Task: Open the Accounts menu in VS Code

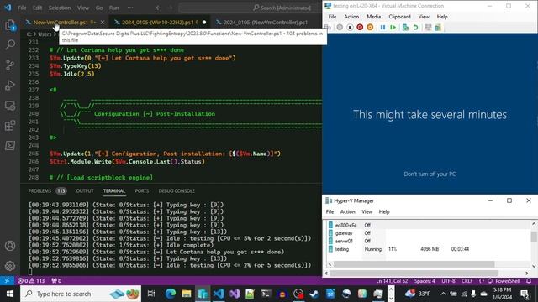Action: tap(10, 246)
